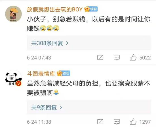Viewport: 156px width, 127px height.
Task: Tap the 1297 like count
Action: point(145,122)
